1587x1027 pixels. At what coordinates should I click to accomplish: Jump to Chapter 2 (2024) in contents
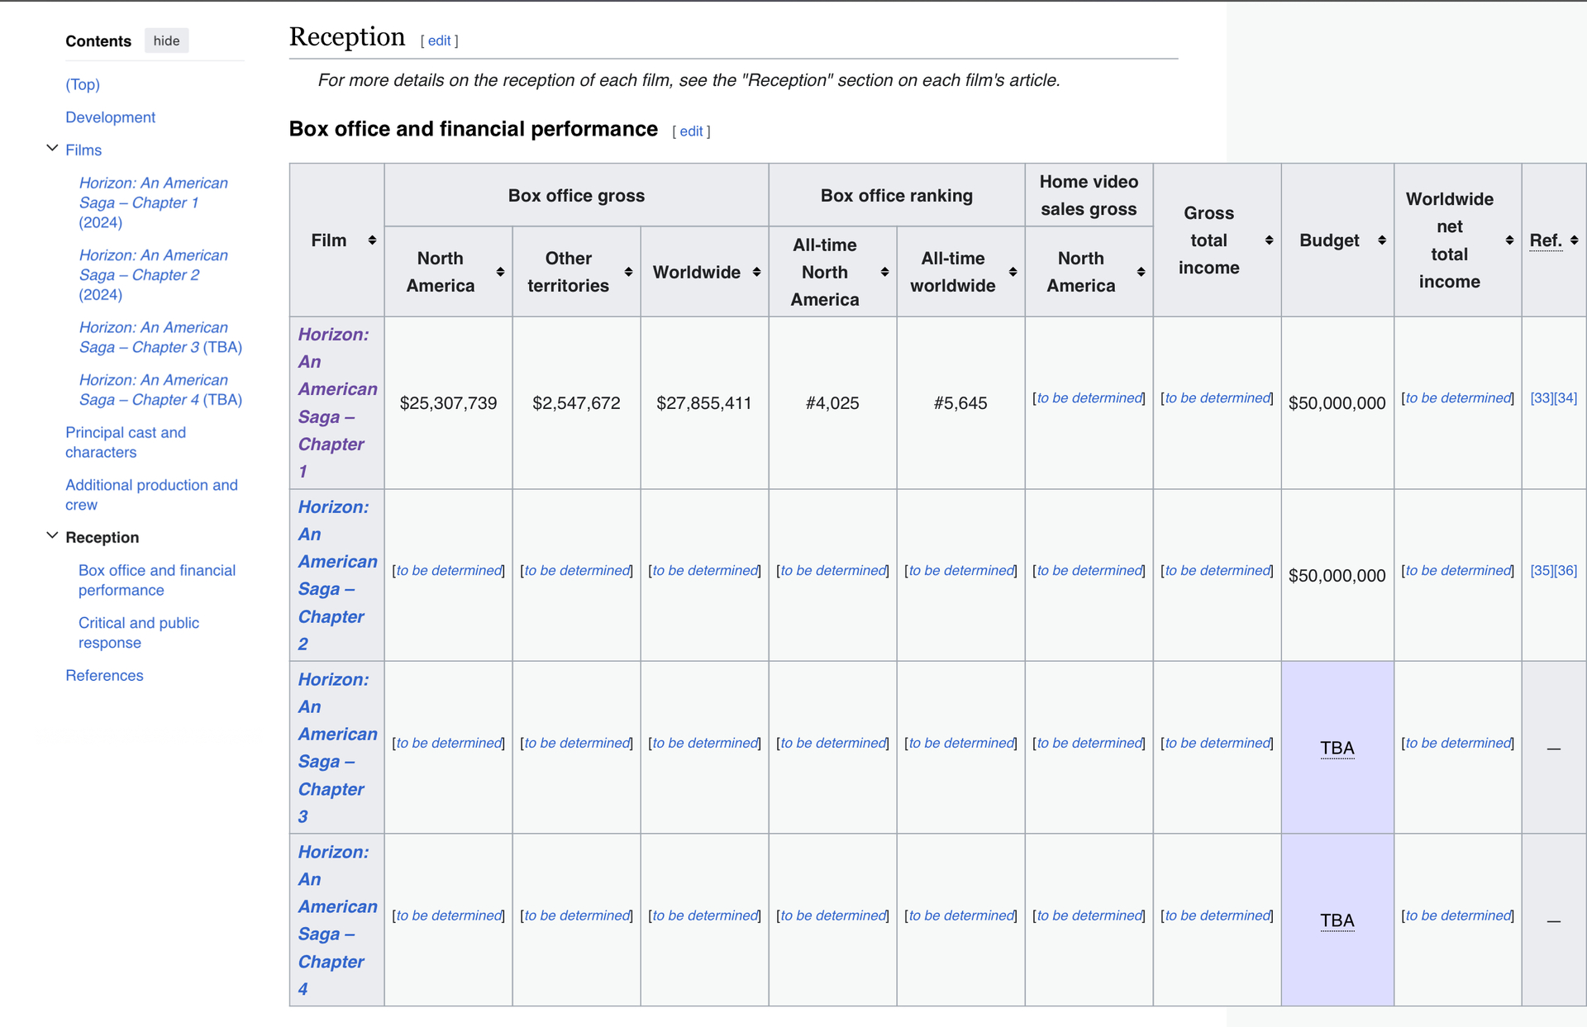(154, 275)
